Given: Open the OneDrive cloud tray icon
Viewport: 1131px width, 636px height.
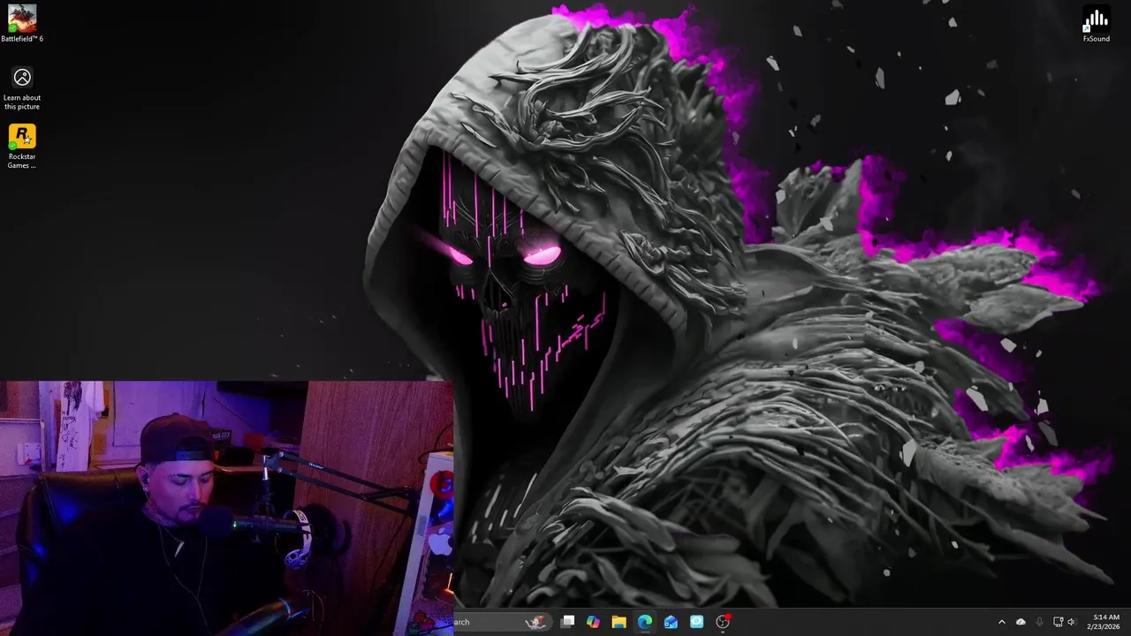Looking at the screenshot, I should pyautogui.click(x=1021, y=622).
